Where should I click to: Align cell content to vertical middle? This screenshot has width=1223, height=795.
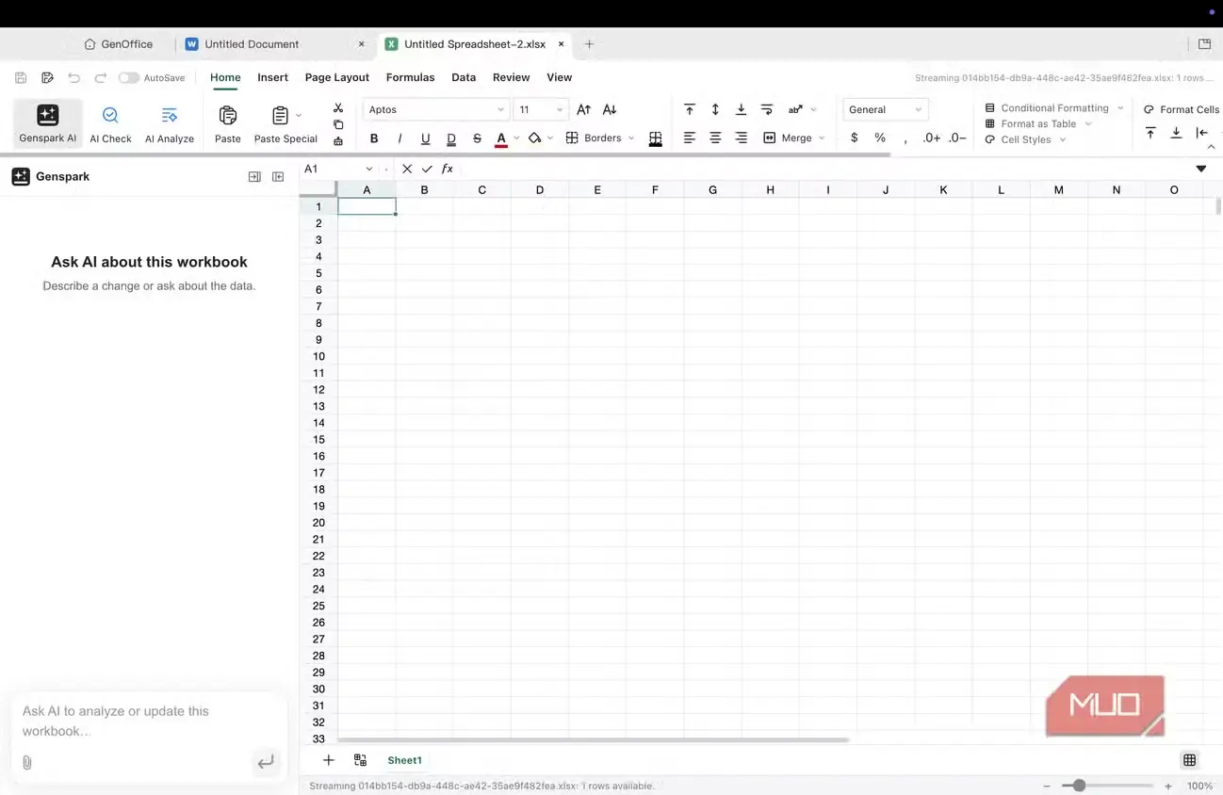click(x=715, y=109)
